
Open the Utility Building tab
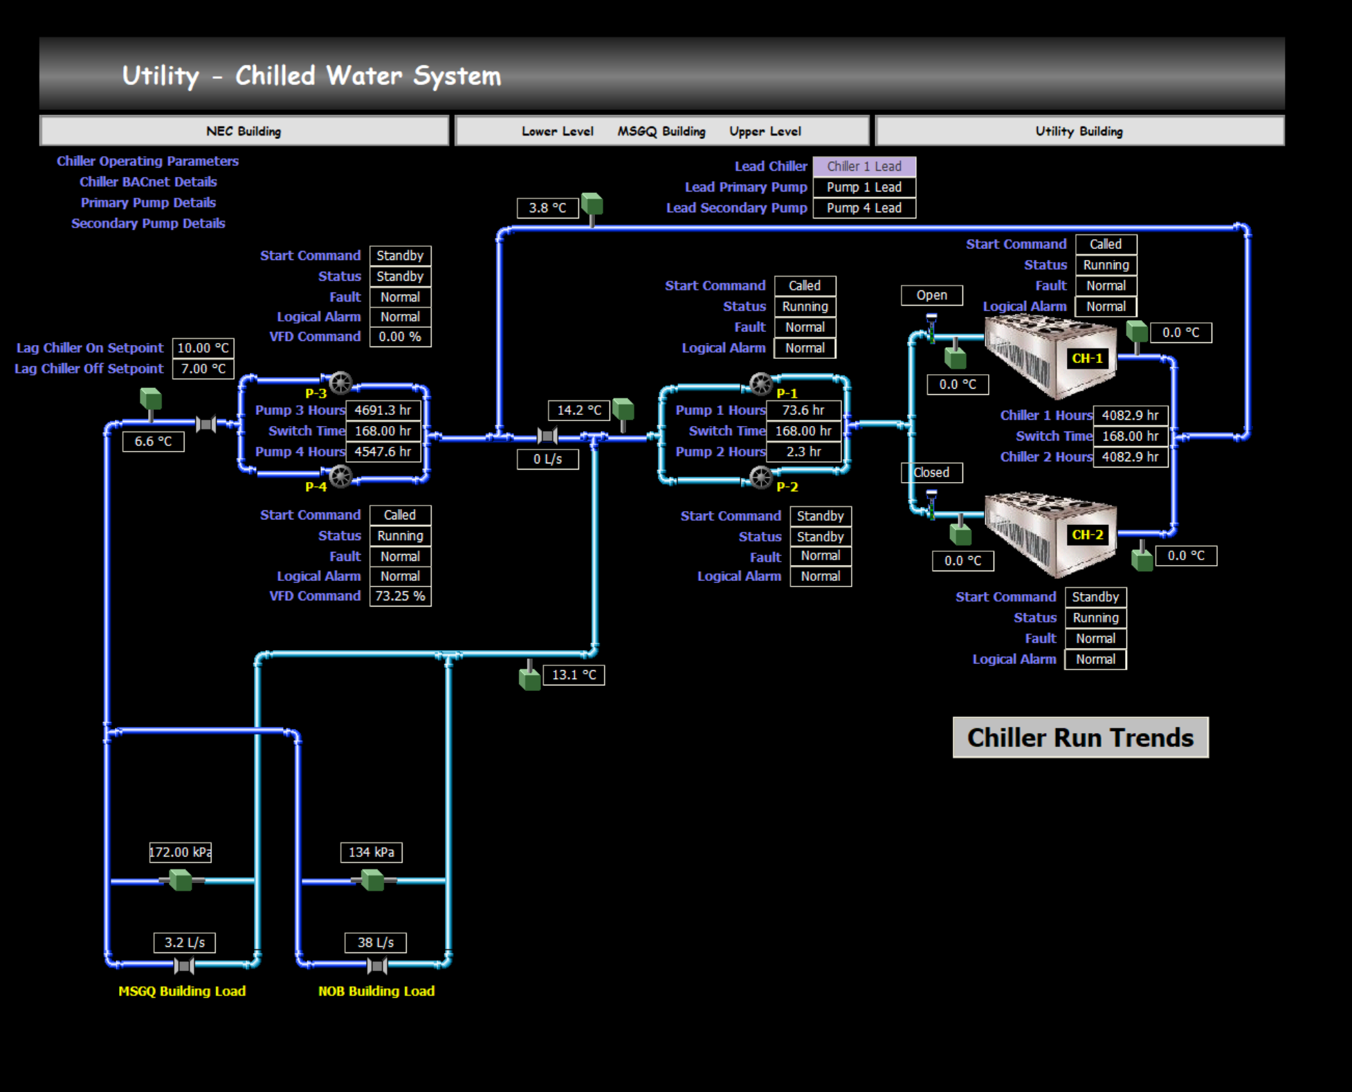(x=1079, y=131)
